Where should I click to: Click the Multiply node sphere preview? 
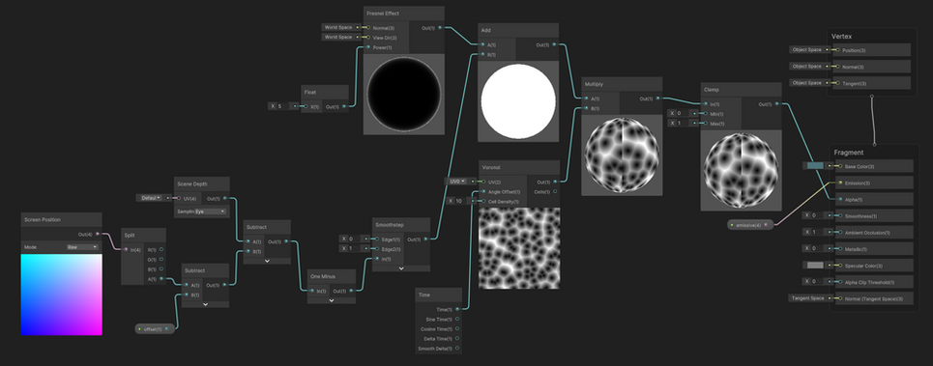622,155
